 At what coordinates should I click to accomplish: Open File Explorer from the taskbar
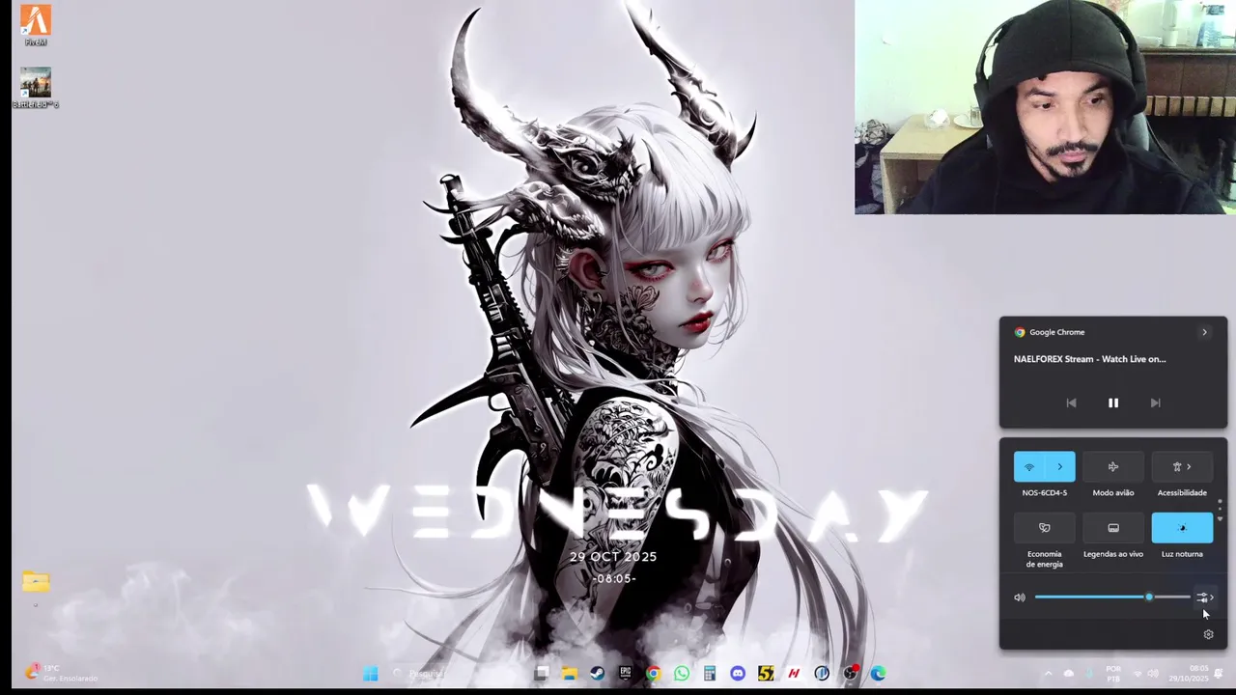570,674
